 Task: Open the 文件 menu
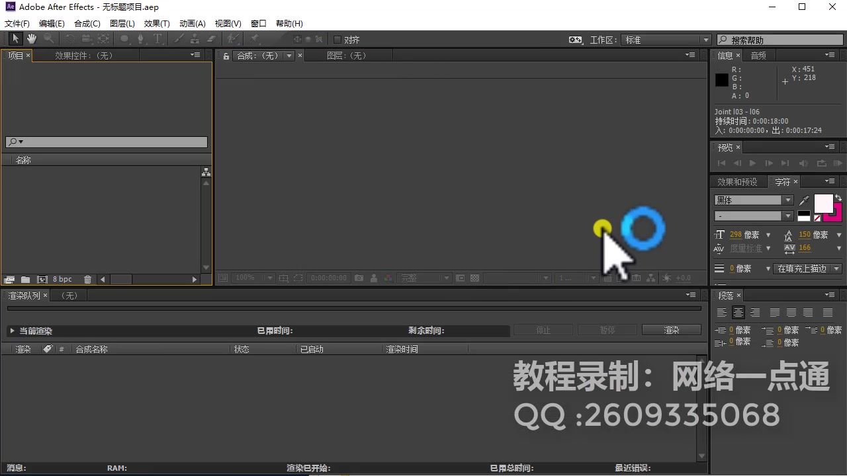(17, 23)
